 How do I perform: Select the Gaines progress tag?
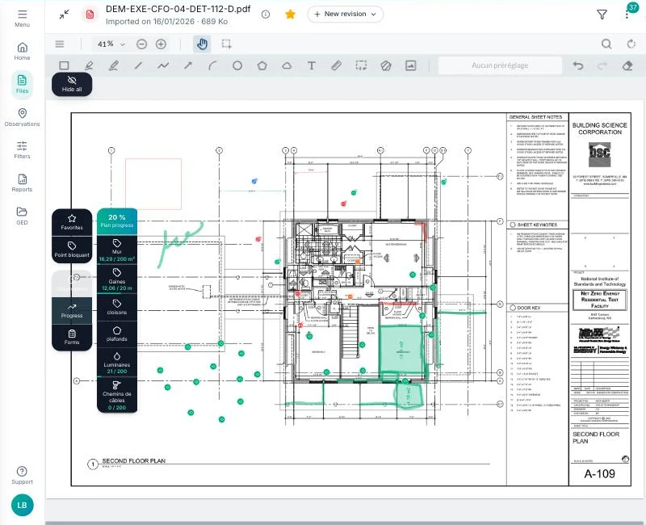[x=117, y=279]
